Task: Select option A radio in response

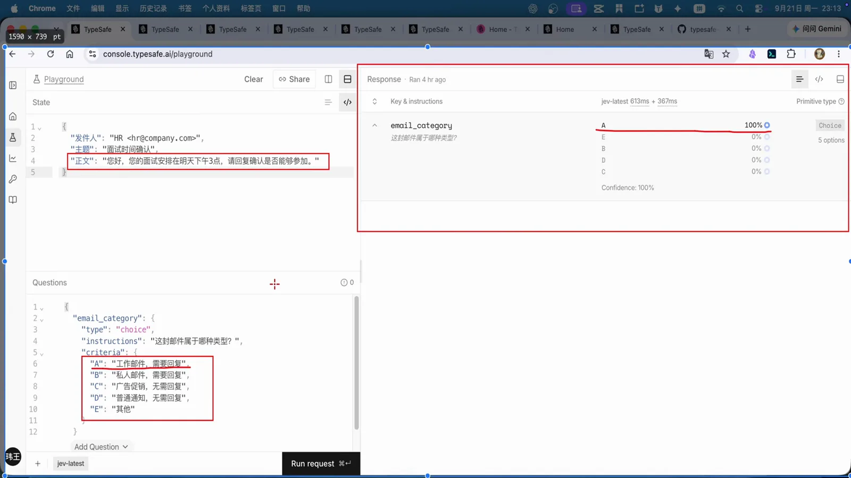Action: [767, 125]
